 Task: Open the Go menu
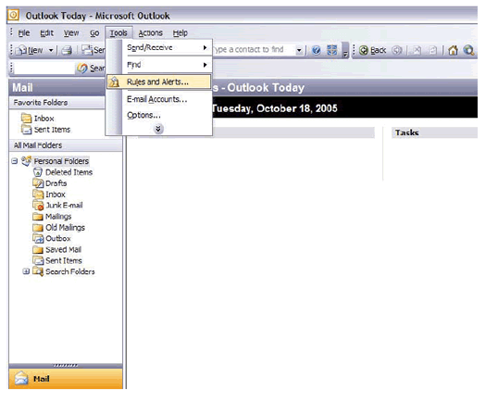tap(94, 32)
